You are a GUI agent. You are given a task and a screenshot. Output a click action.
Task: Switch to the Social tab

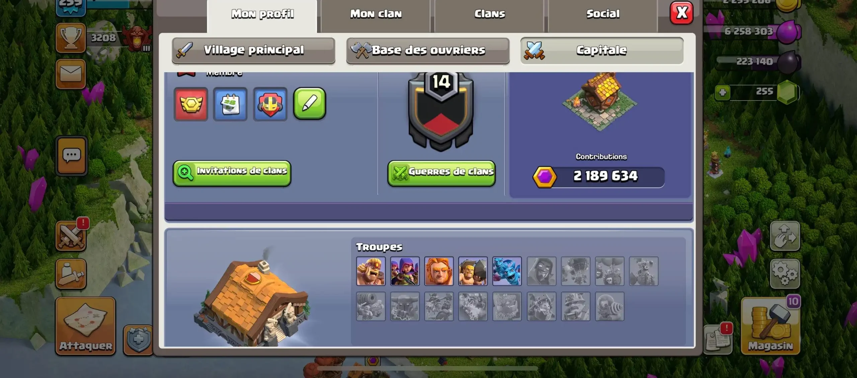tap(603, 14)
